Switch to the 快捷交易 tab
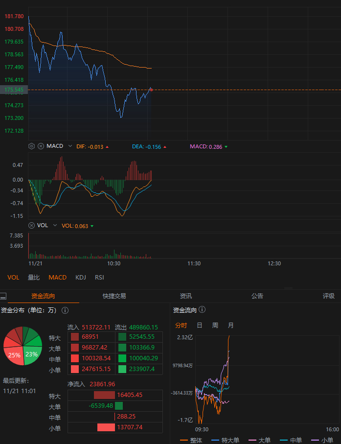The image size is (341, 444). tap(114, 296)
